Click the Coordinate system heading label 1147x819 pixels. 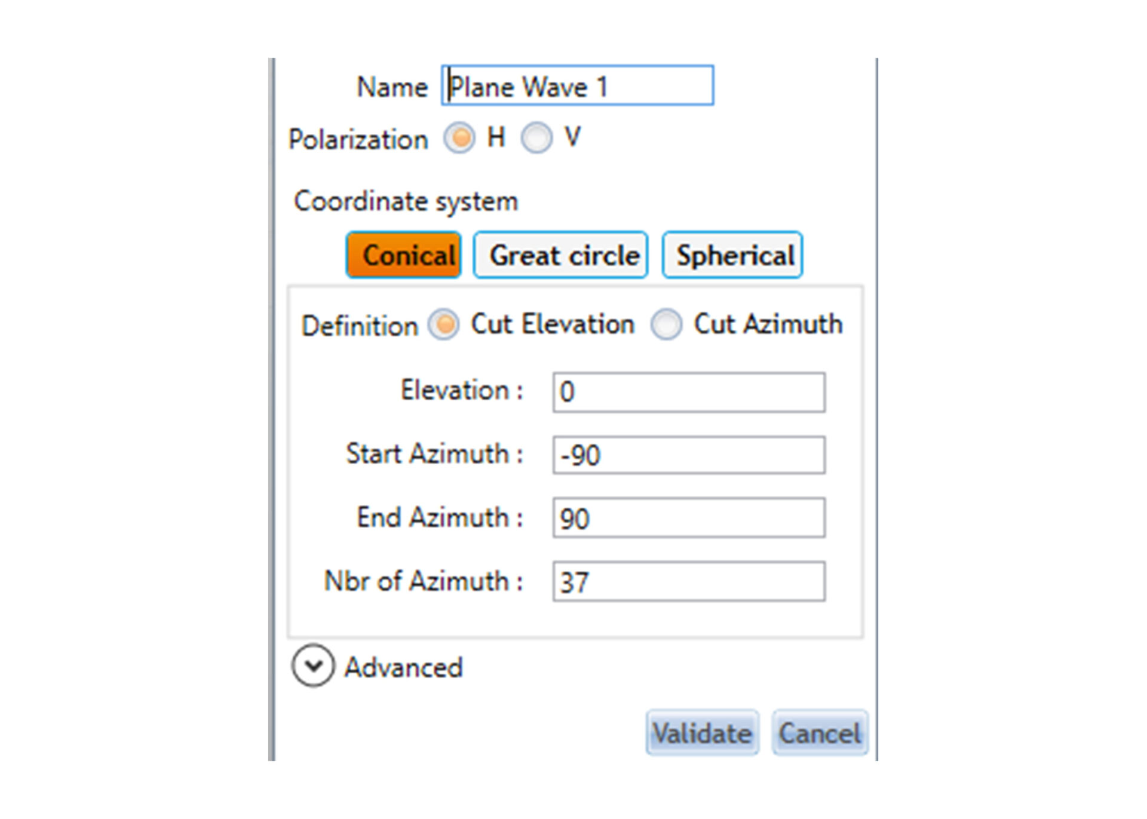406,201
